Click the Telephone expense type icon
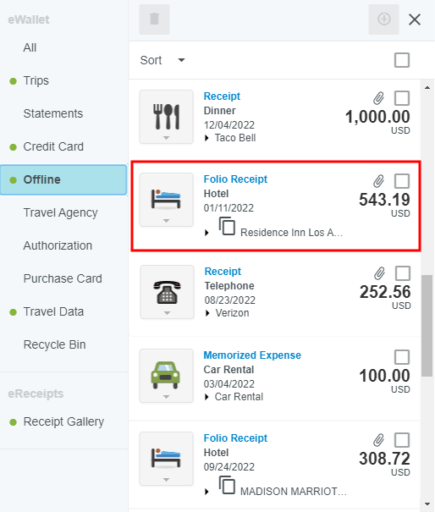The height and width of the screenshot is (512, 435). [x=167, y=292]
